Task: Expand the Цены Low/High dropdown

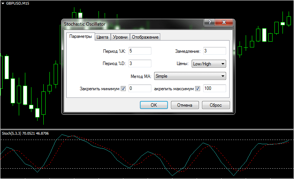Action: [208, 64]
